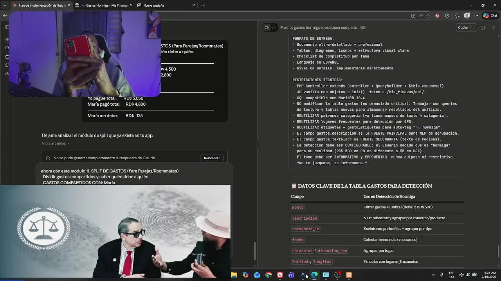Switch to the Nueva pestaña tab
This screenshot has height=281, width=501.
166,5
